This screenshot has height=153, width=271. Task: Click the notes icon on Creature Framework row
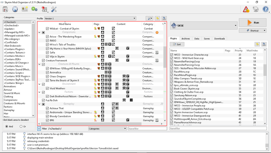point(157,60)
